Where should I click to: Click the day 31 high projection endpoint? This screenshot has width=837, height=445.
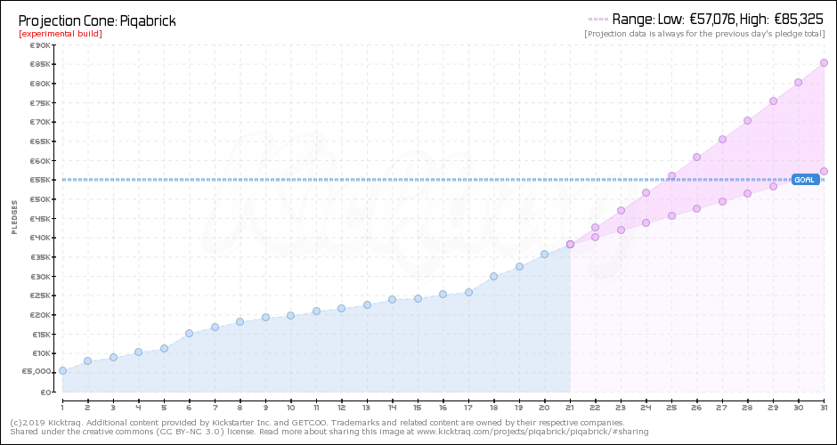824,63
